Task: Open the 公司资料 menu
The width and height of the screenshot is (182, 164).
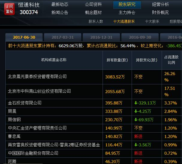Action: 93,4
